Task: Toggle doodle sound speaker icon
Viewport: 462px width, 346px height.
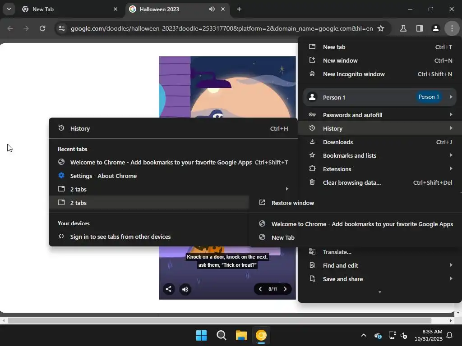Action: point(185,289)
